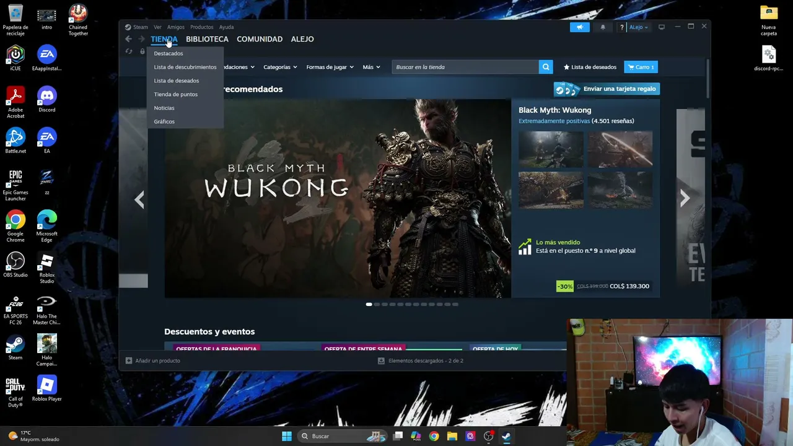Viewport: 793px width, 446px height.
Task: Click the TIENDA tab
Action: pos(164,39)
